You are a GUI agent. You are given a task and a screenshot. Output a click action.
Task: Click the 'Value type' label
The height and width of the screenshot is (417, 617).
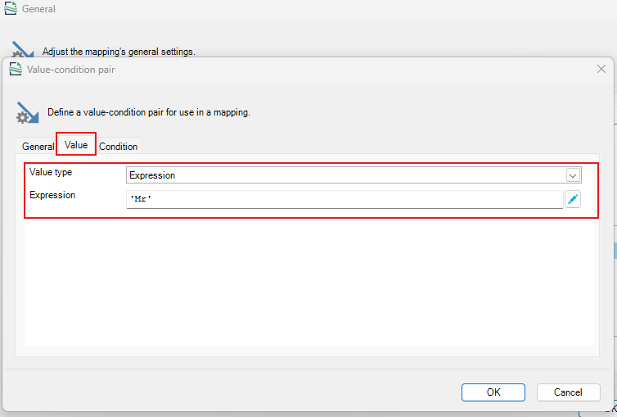(51, 172)
